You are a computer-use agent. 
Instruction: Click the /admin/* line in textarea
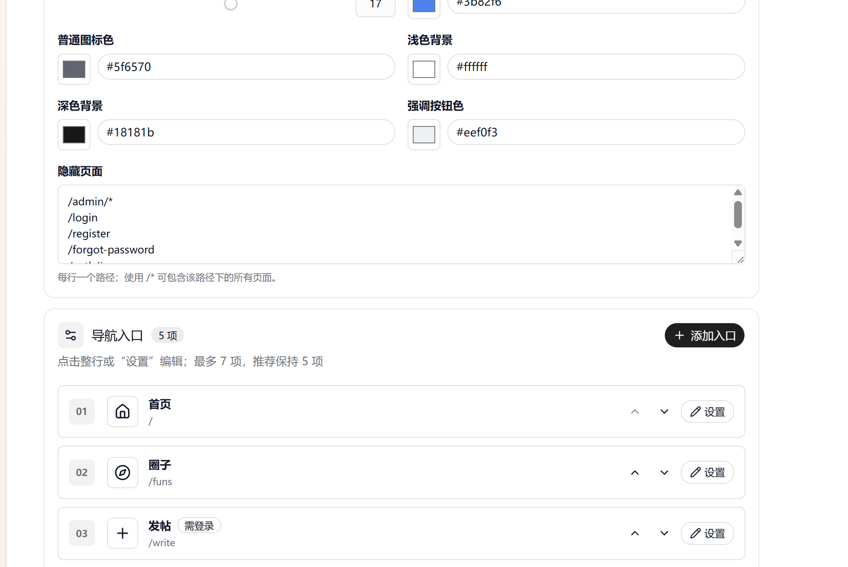click(90, 202)
